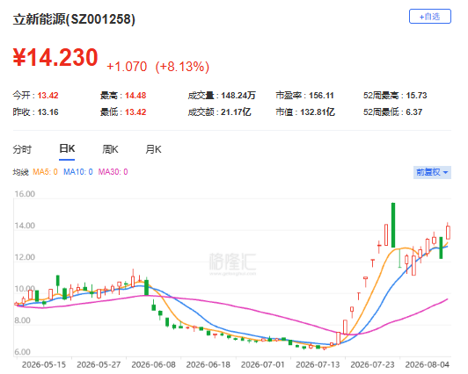Screen dimensions: 468x374
Task: Click the 2026-07-23 date axis label
Action: pyautogui.click(x=372, y=364)
